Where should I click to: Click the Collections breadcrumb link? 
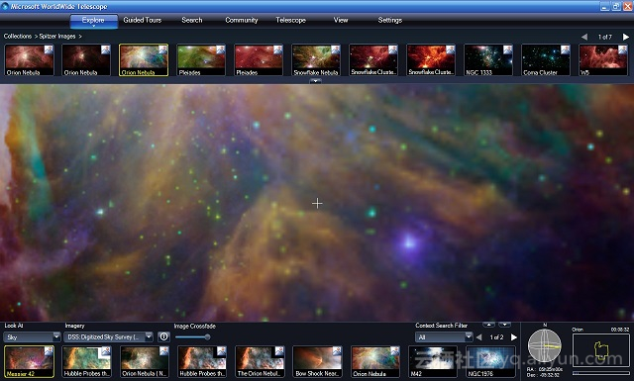click(x=18, y=37)
